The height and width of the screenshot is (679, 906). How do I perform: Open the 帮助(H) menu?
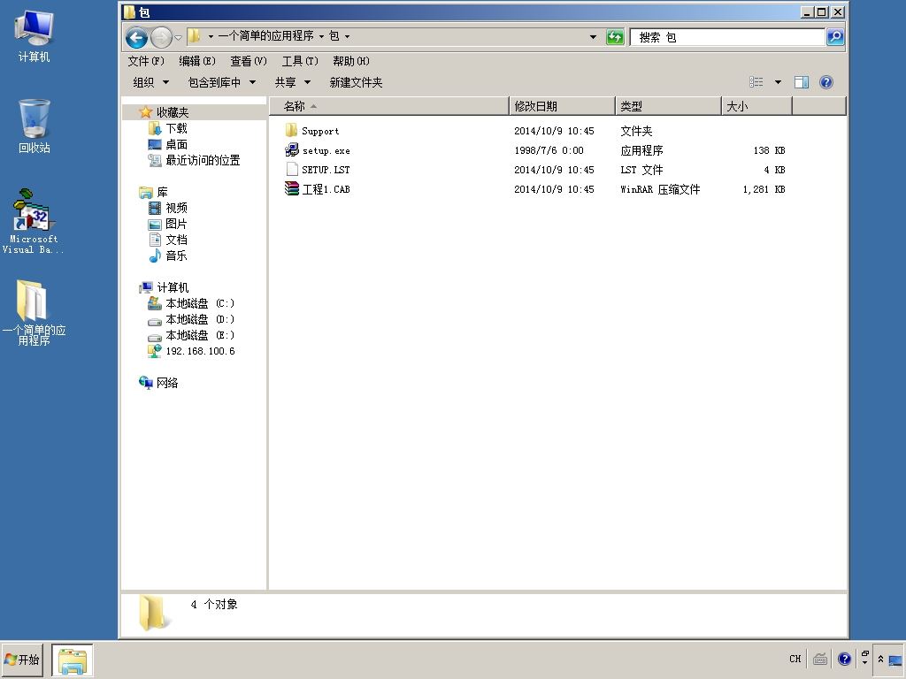coord(351,61)
